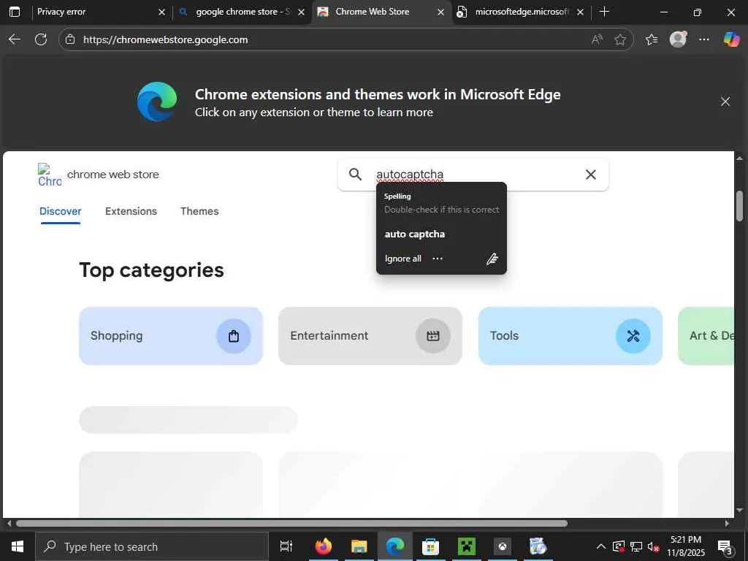Choose Ignore all in spelling popup
The width and height of the screenshot is (748, 561).
tap(403, 259)
